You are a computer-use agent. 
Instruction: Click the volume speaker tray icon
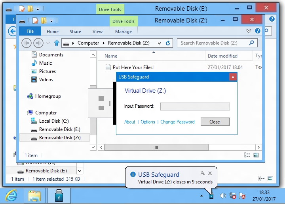click(222, 196)
